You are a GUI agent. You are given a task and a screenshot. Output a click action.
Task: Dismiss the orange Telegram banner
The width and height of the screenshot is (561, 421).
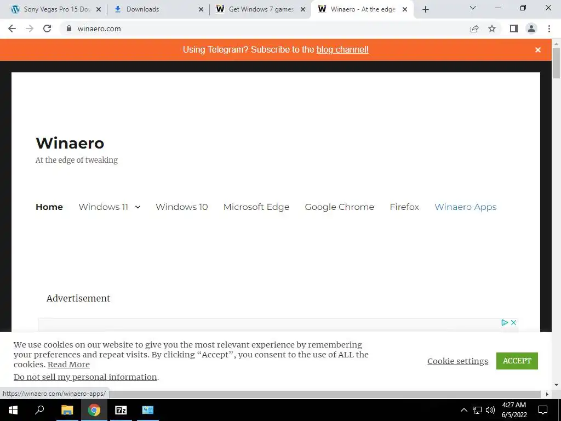tap(538, 50)
